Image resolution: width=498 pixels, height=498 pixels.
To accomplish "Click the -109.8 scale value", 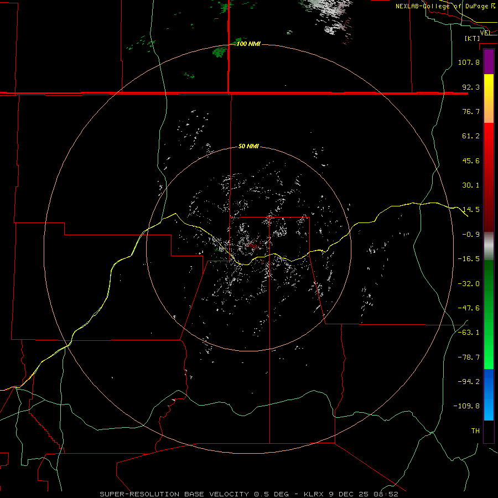I will click(466, 406).
